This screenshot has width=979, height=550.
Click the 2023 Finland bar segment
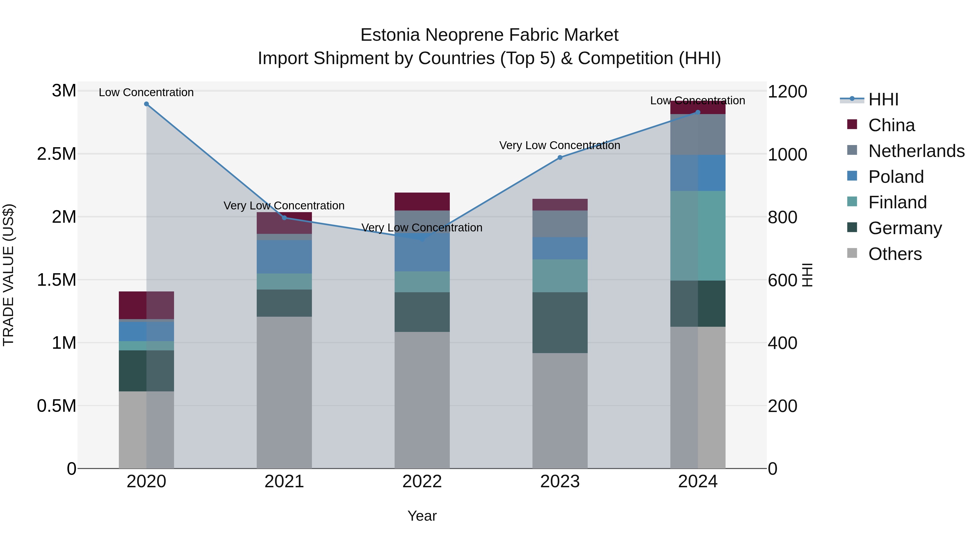tap(560, 276)
